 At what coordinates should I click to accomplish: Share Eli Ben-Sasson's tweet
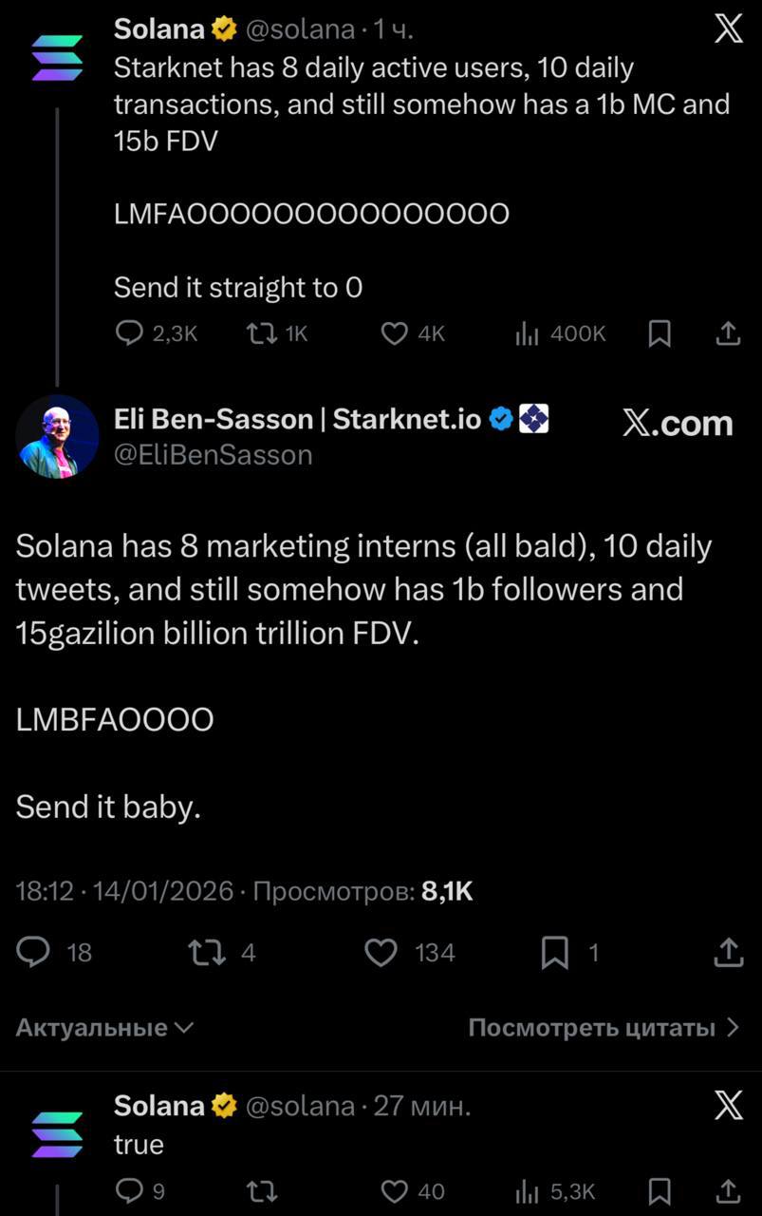728,952
